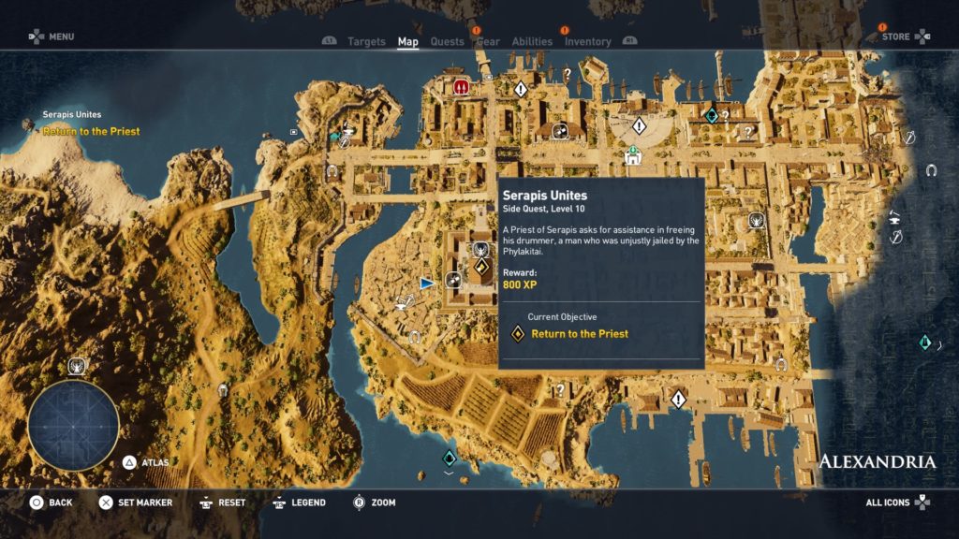Click the horseshoe icon below the teal fish
959x539 pixels.
click(332, 172)
